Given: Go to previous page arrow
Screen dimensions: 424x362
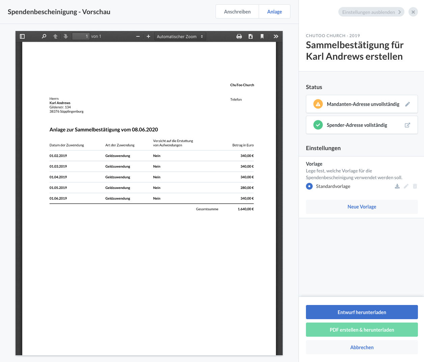Looking at the screenshot, I should (55, 36).
